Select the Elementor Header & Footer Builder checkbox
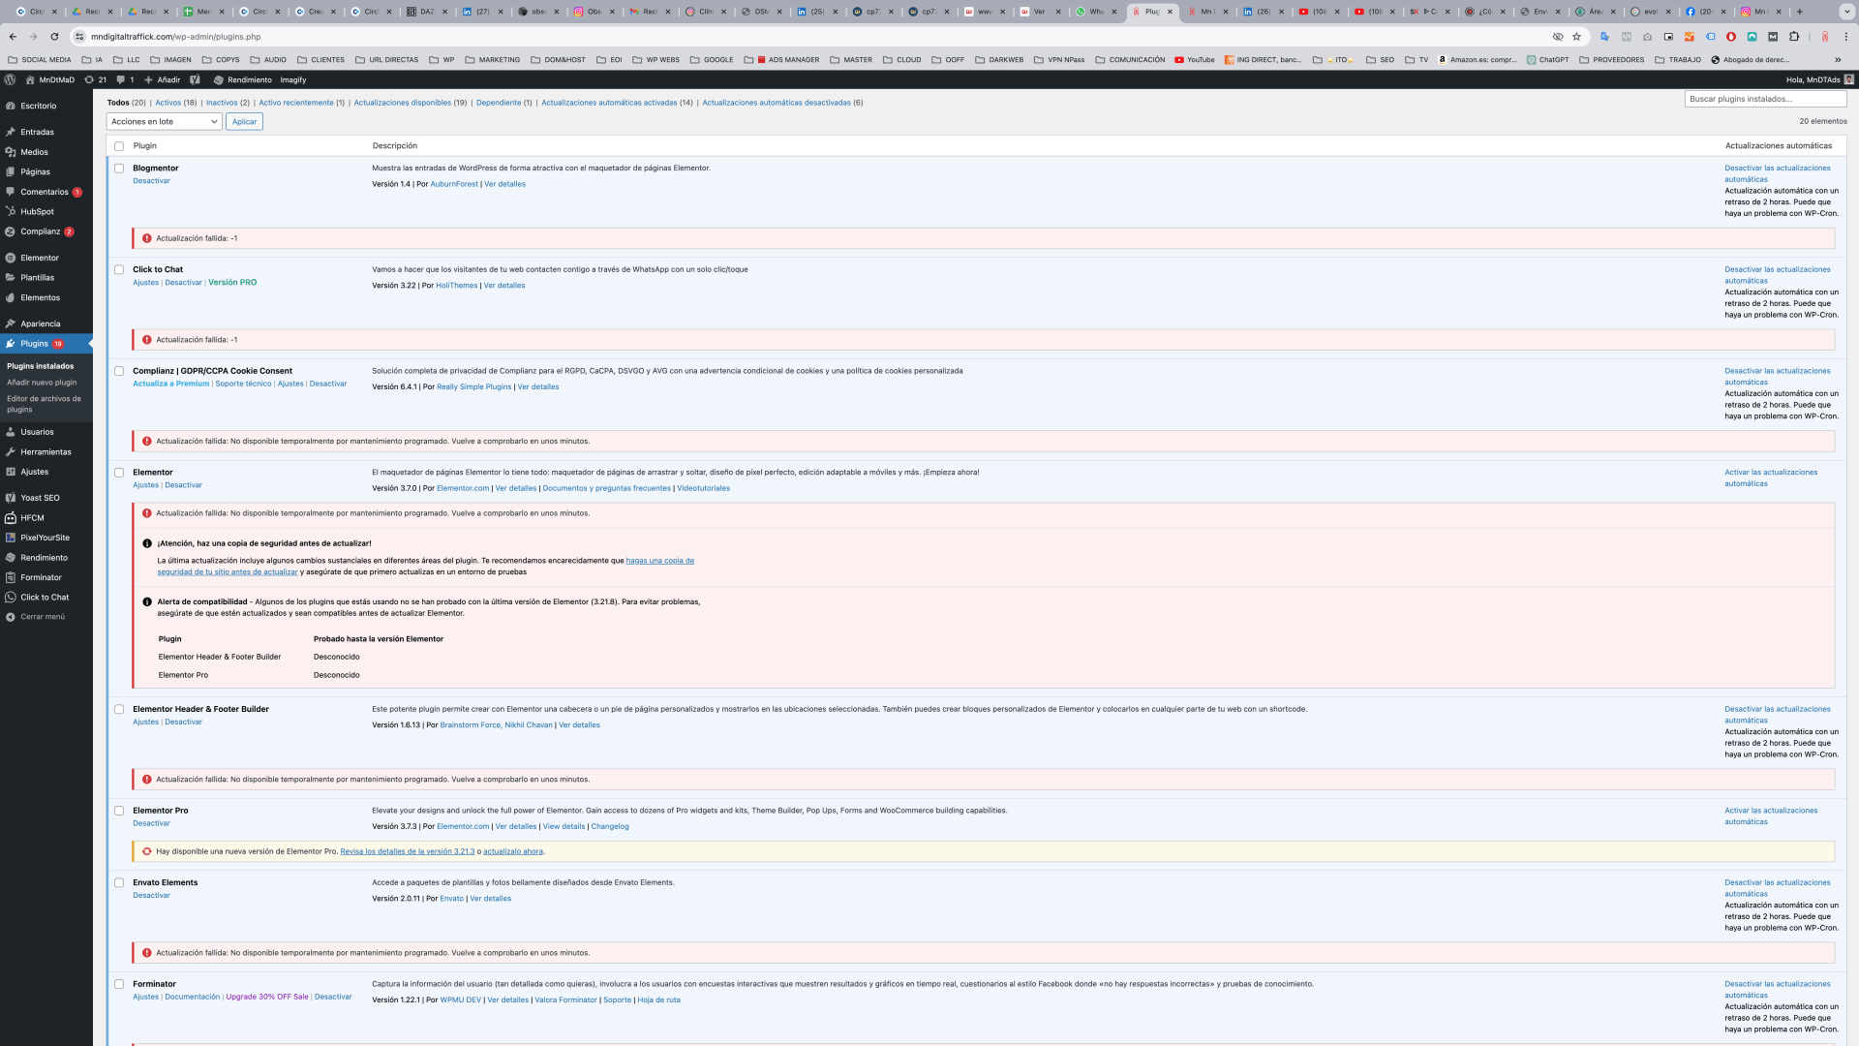This screenshot has width=1859, height=1046. (x=119, y=709)
